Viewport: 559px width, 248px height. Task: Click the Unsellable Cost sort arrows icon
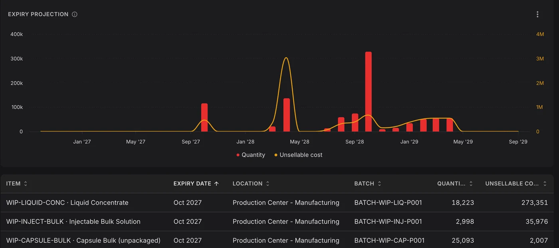(545, 184)
